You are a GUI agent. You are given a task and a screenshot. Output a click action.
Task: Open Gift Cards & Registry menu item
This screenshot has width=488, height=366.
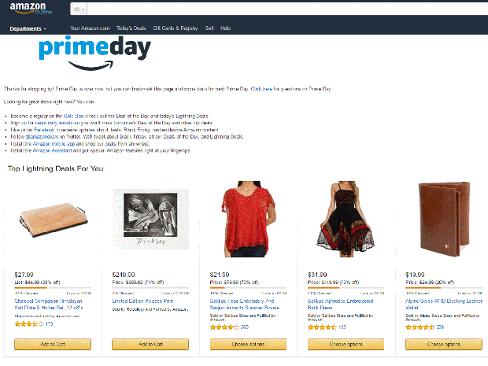coord(176,28)
